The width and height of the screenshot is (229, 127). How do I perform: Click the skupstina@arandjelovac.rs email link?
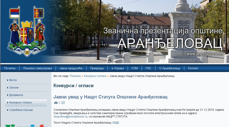(x=70, y=117)
